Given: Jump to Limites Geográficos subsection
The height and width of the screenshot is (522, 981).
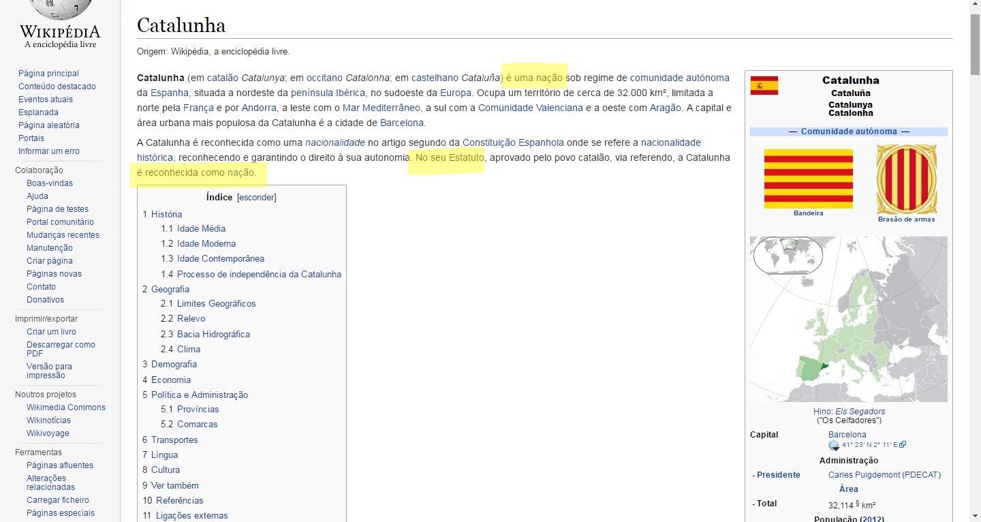Looking at the screenshot, I should point(217,303).
